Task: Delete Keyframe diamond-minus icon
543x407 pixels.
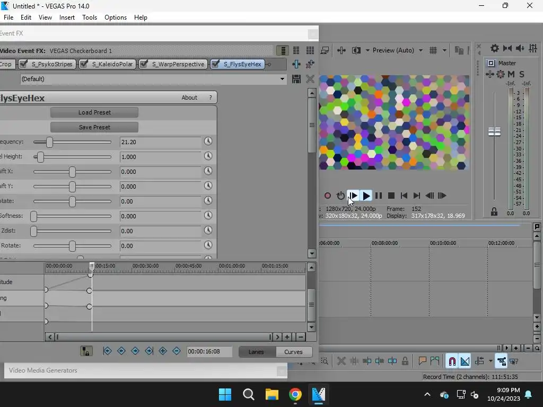Action: coord(176,351)
